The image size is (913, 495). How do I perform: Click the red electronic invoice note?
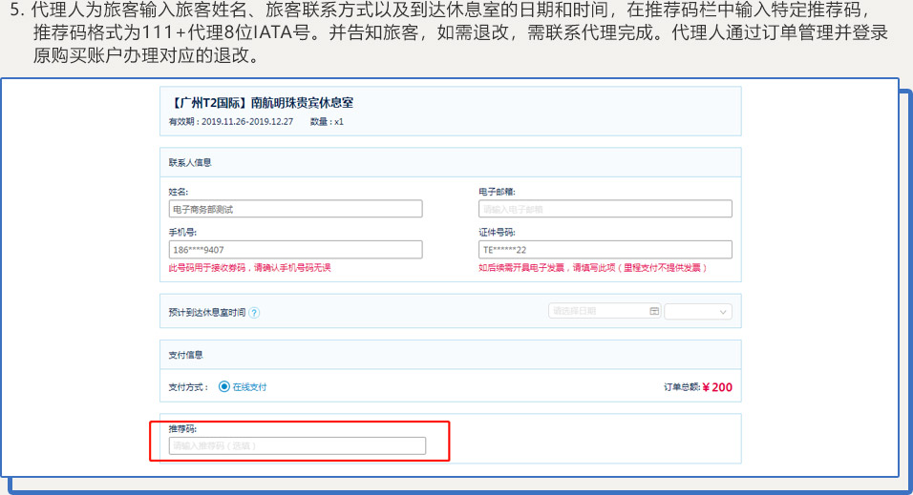click(592, 268)
